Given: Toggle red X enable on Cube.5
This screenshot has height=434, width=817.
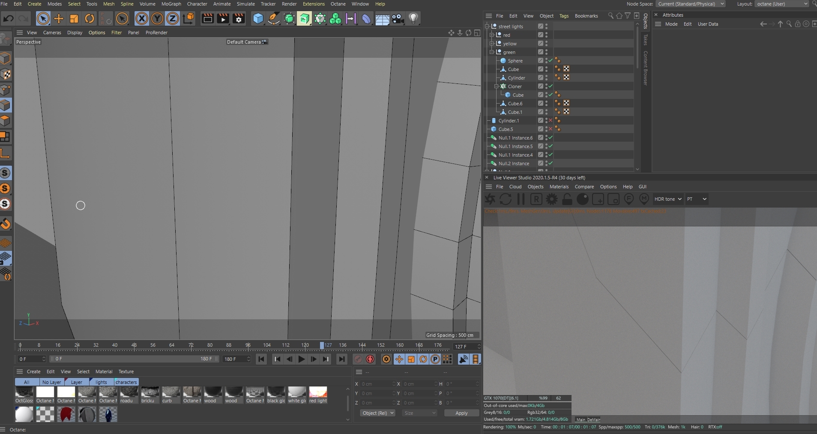Looking at the screenshot, I should click(x=551, y=129).
